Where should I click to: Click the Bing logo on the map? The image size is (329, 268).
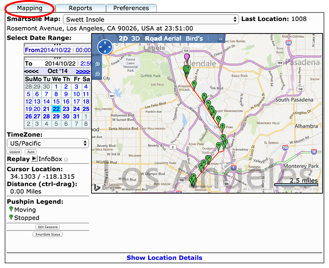(x=104, y=187)
